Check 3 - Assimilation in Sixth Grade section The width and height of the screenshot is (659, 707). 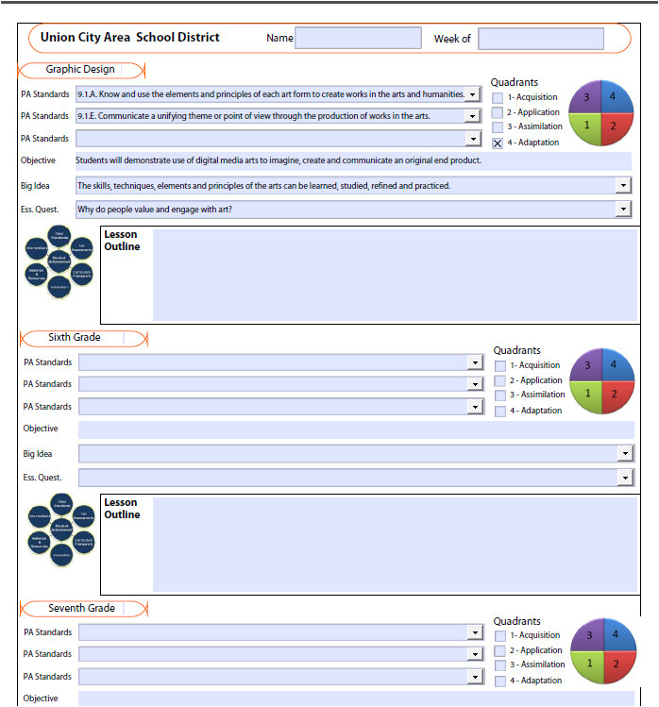pos(500,396)
